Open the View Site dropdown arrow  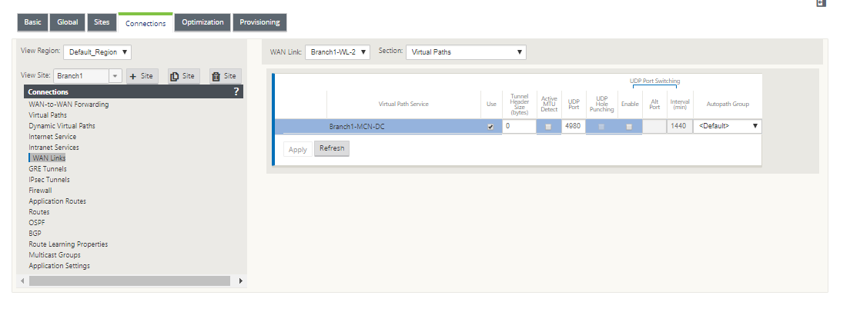115,76
